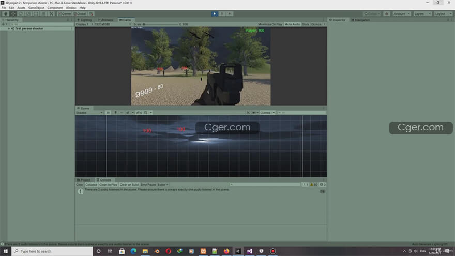Open custom editor tools icon
455x256 pixels.
51,13
